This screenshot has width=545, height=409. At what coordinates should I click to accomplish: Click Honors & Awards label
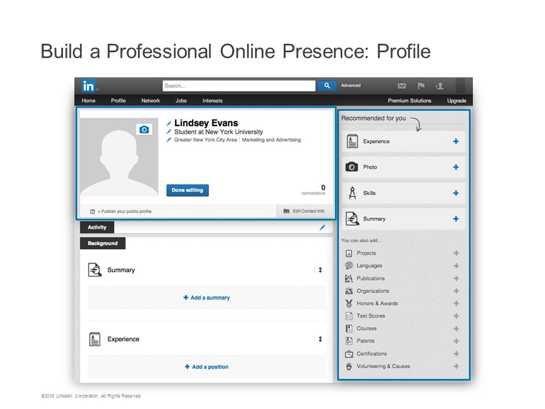point(377,303)
